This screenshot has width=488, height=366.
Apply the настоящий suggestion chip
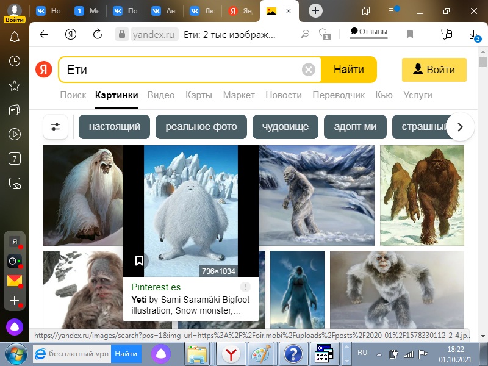coord(114,127)
